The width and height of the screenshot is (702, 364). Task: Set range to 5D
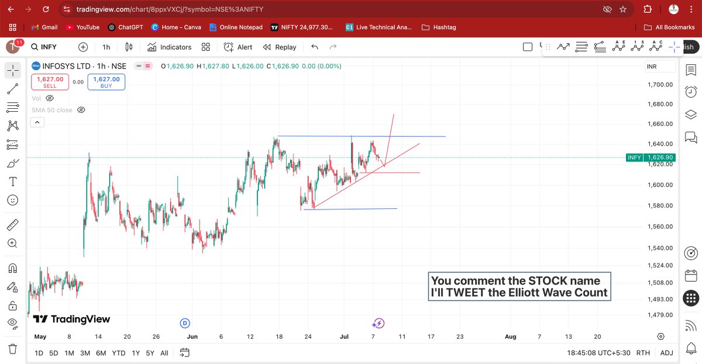point(54,353)
